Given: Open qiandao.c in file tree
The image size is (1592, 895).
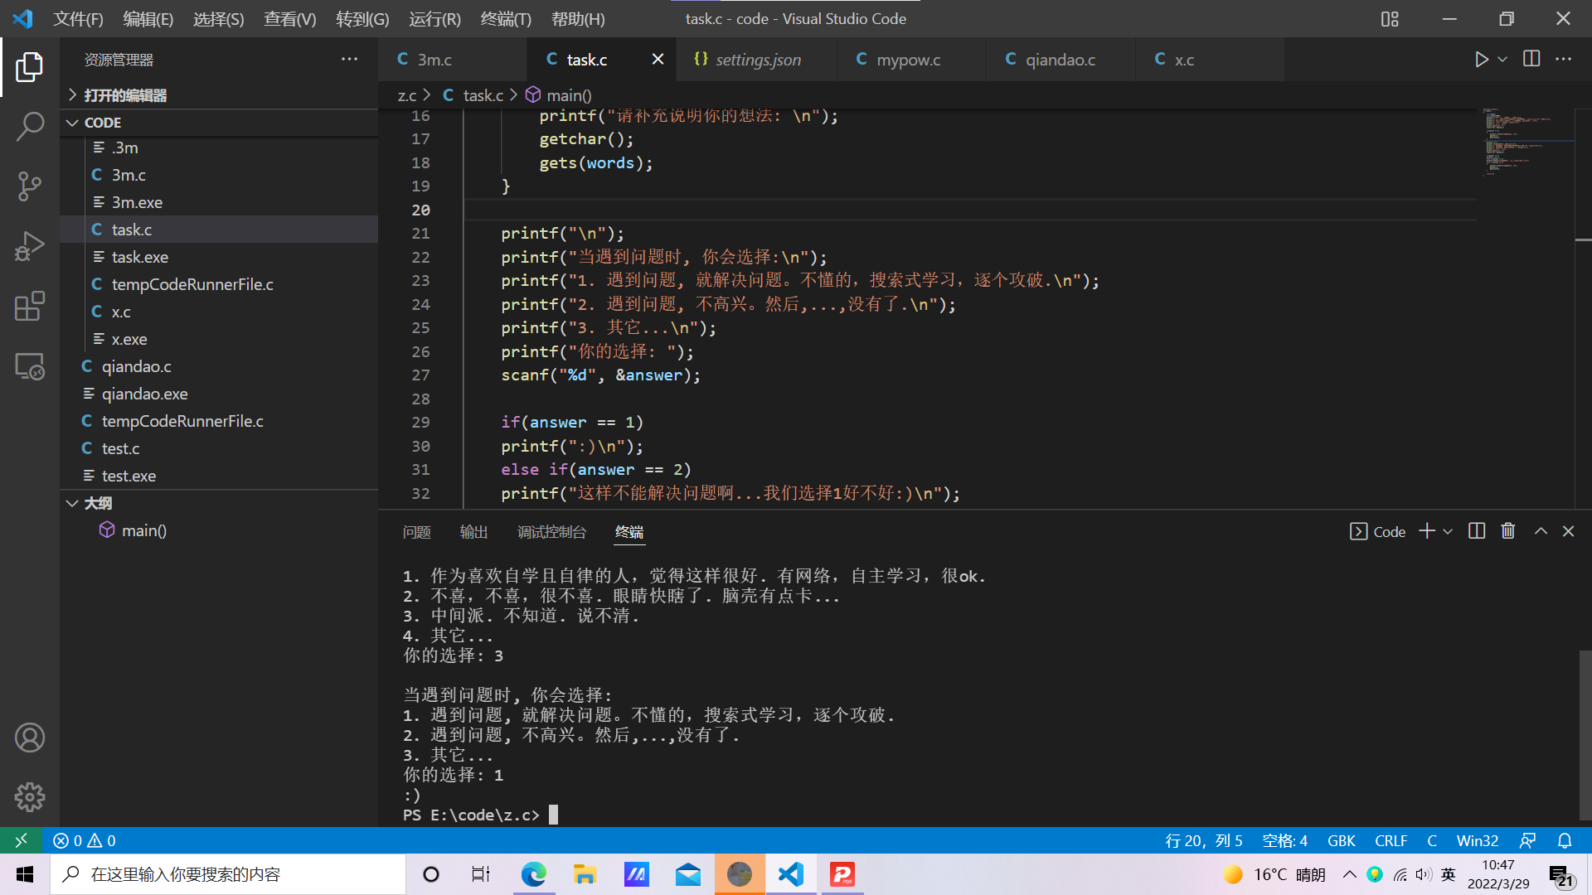Looking at the screenshot, I should tap(219, 366).
